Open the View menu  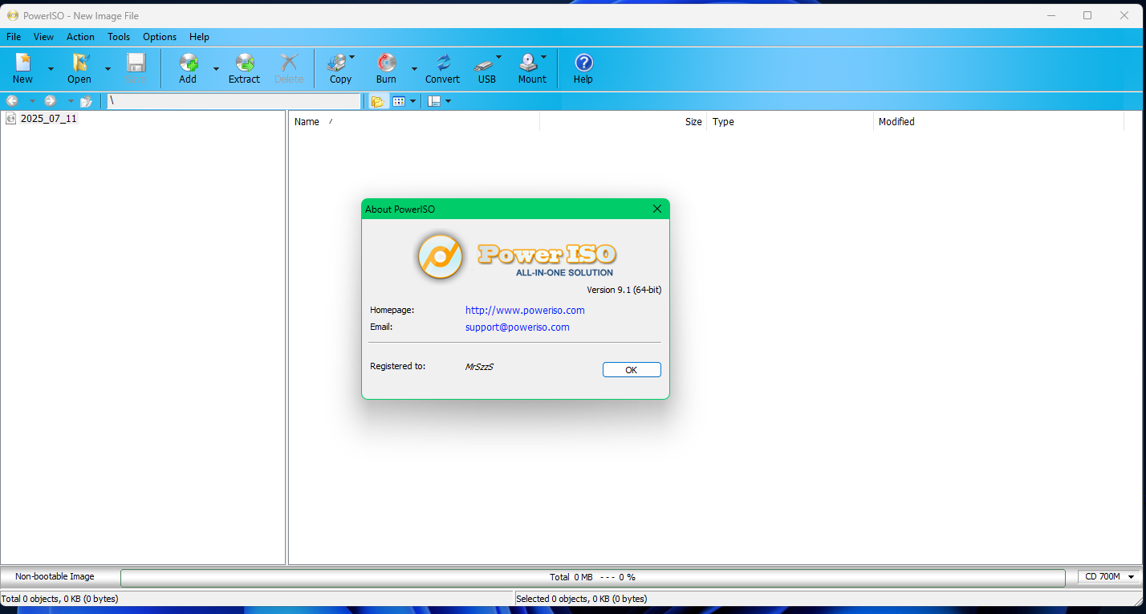[x=43, y=37]
